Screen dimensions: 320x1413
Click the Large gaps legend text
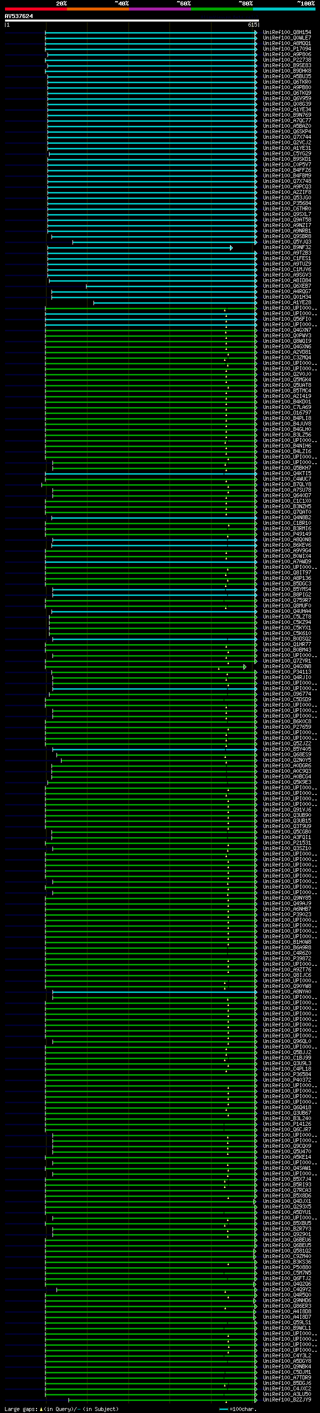click(x=61, y=1408)
